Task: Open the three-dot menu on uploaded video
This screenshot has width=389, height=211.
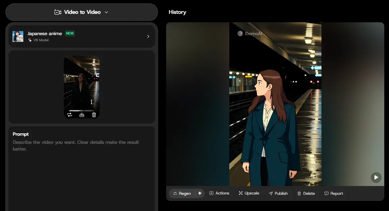Action: pos(92,102)
